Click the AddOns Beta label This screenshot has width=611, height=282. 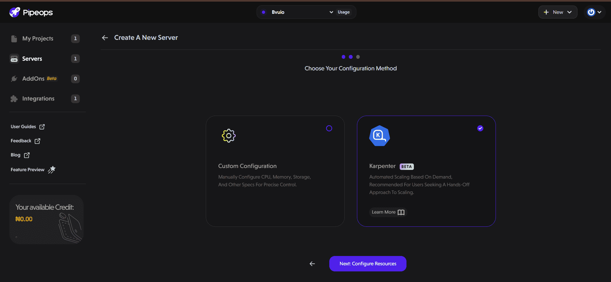pyautogui.click(x=51, y=78)
